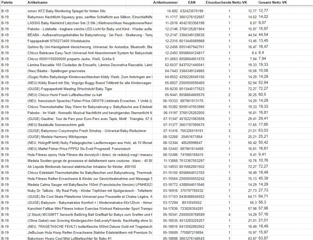Select article number 10-892
This screenshot has width=313, height=240.
click(x=172, y=11)
